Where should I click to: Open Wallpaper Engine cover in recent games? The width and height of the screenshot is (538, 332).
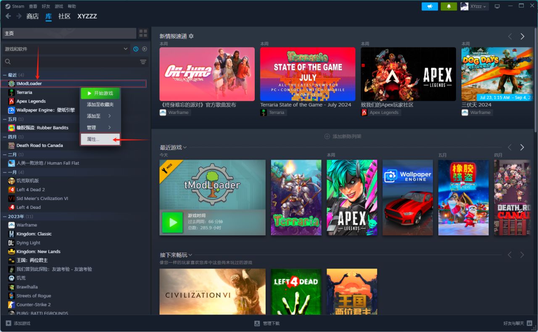click(x=408, y=198)
